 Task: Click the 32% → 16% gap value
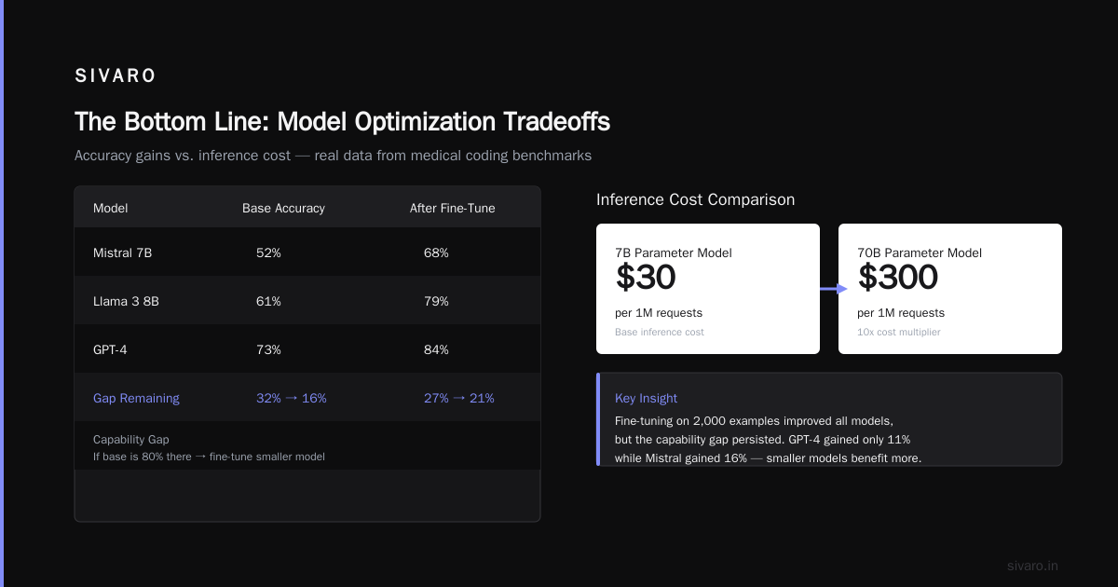tap(292, 398)
